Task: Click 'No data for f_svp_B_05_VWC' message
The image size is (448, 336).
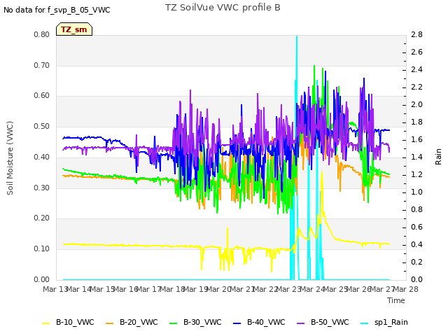Action: (57, 10)
